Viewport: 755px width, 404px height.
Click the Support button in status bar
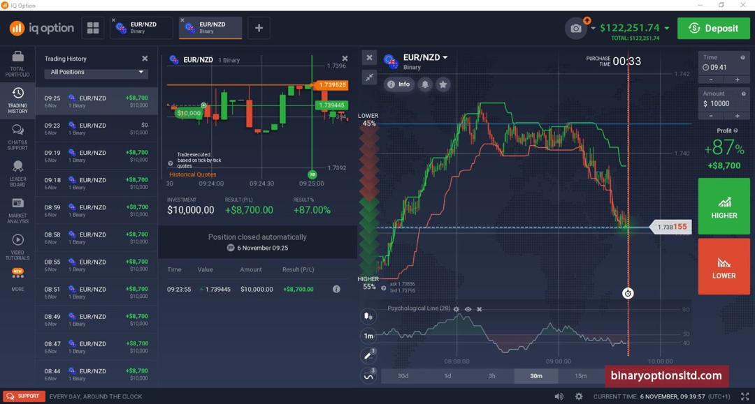(x=23, y=396)
